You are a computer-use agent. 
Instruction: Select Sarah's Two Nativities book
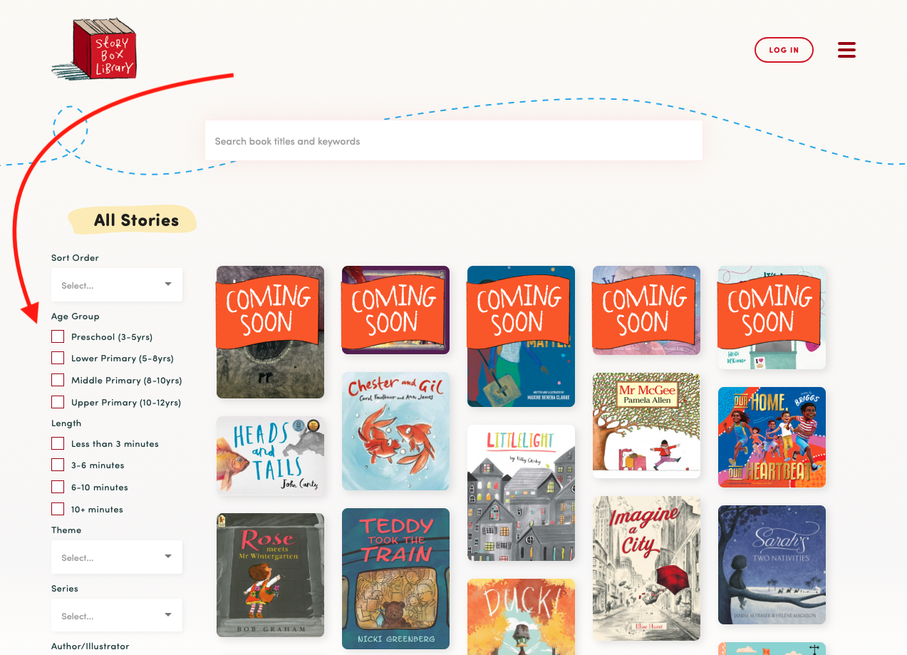click(772, 564)
